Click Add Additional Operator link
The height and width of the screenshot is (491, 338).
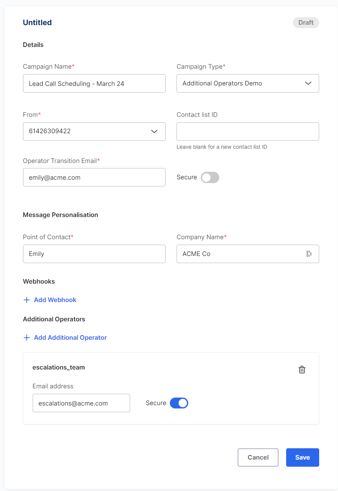pyautogui.click(x=70, y=338)
